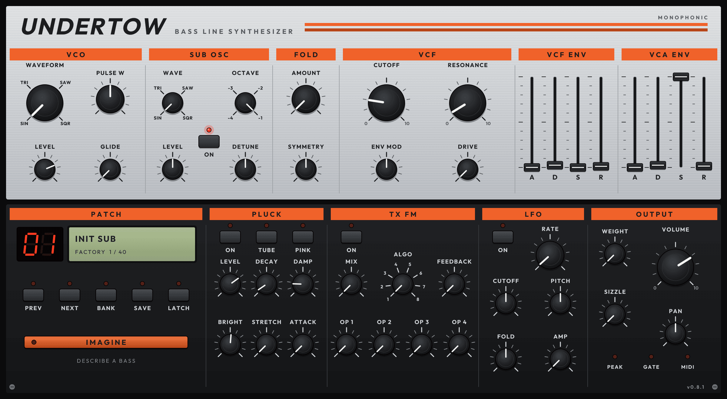This screenshot has width=727, height=399.
Task: Enable the Pink noise switch
Action: tap(303, 237)
